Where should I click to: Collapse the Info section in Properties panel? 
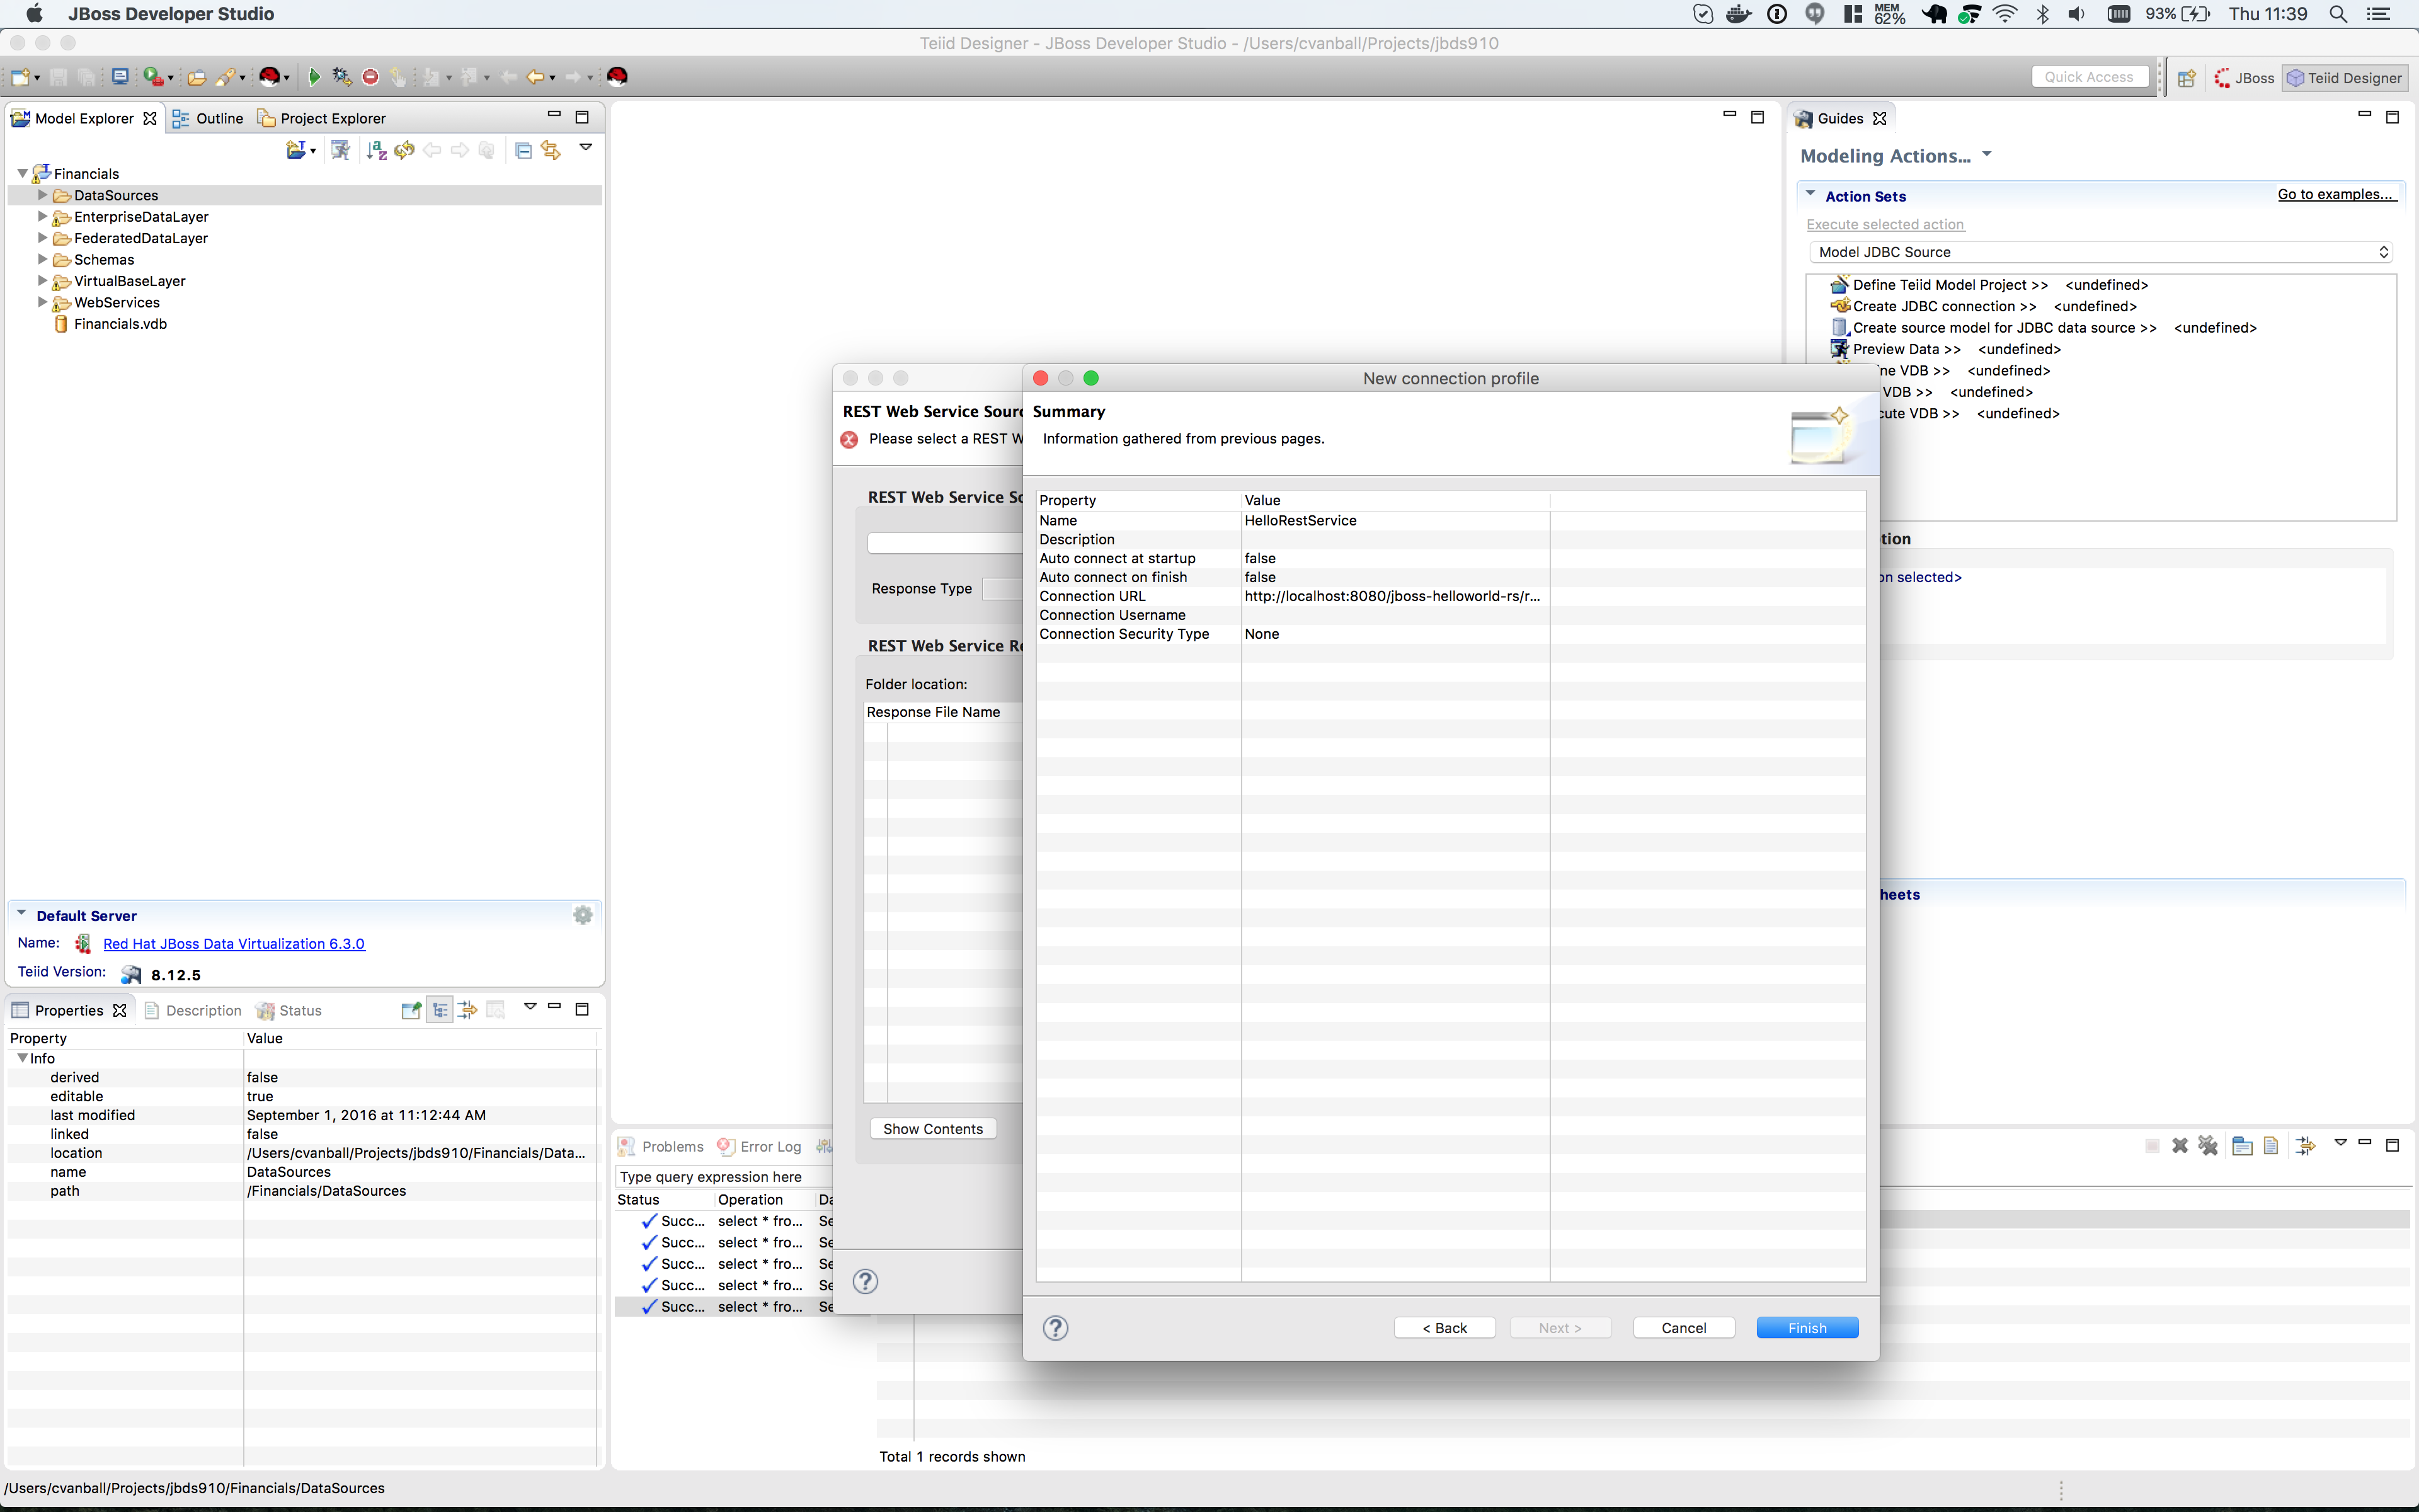point(21,1057)
